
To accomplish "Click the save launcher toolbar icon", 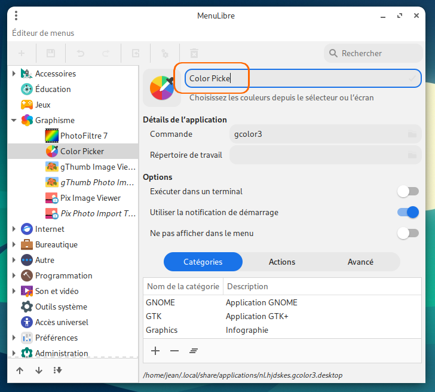I will 51,53.
